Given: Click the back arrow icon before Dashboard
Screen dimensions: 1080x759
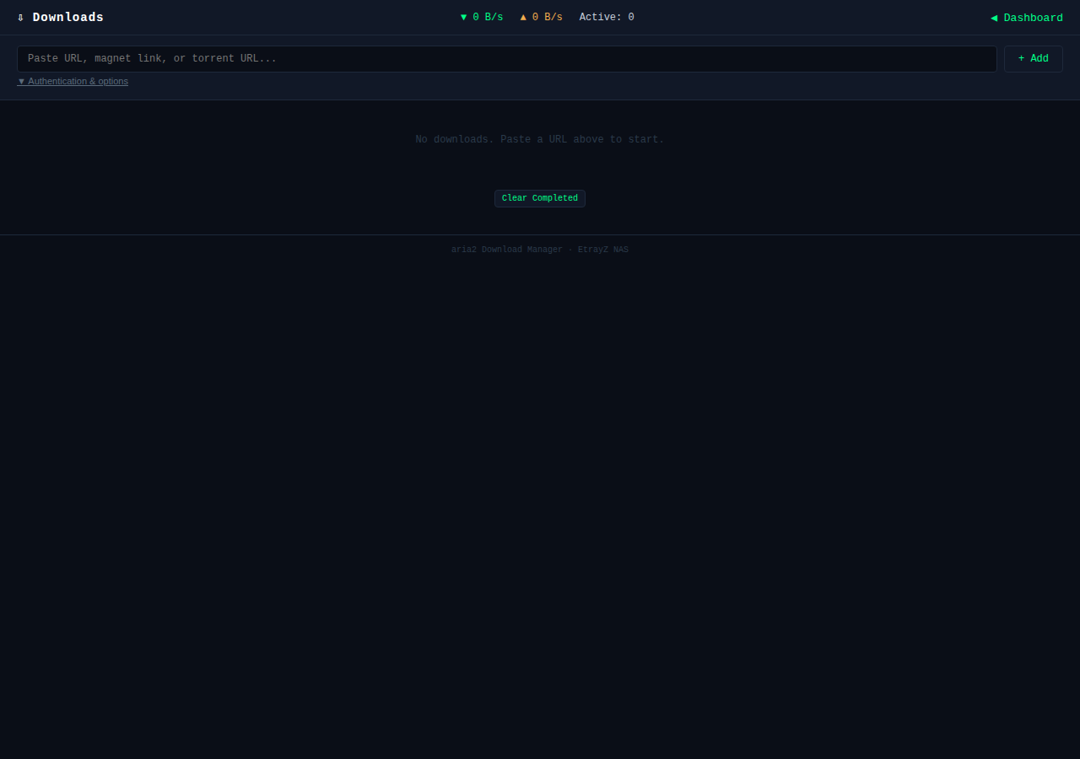Looking at the screenshot, I should coord(994,18).
